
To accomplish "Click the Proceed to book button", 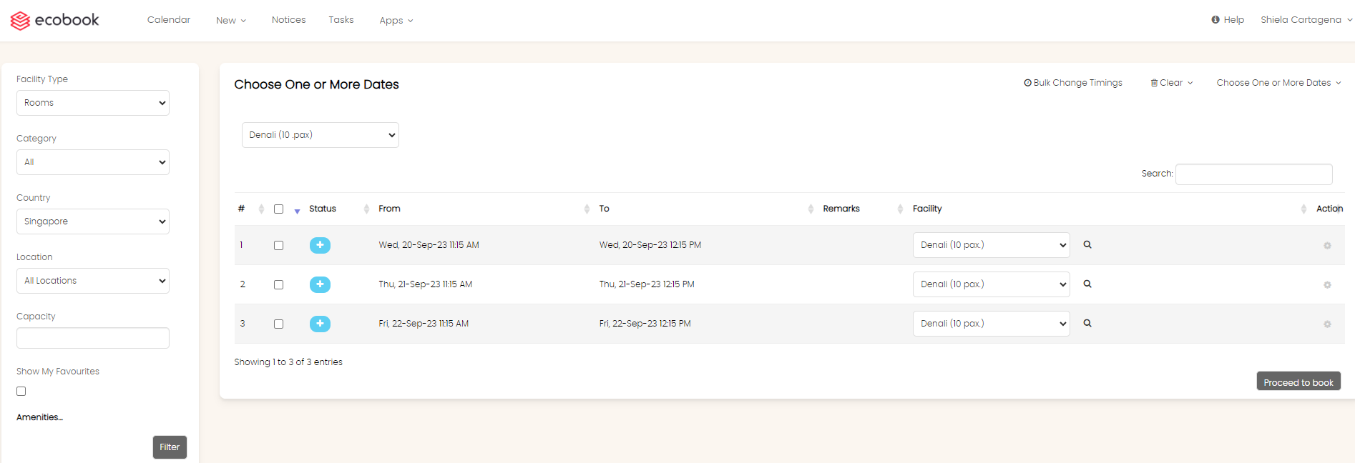I will 1298,382.
